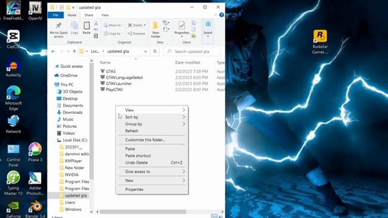Open the FreeFire desktop shortcut
The height and width of the screenshot is (218, 388).
click(13, 11)
